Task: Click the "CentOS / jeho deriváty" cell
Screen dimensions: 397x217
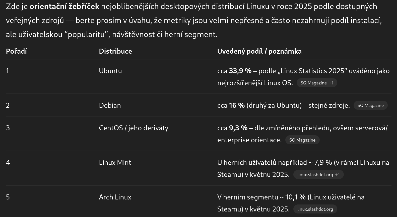Action: click(x=134, y=128)
